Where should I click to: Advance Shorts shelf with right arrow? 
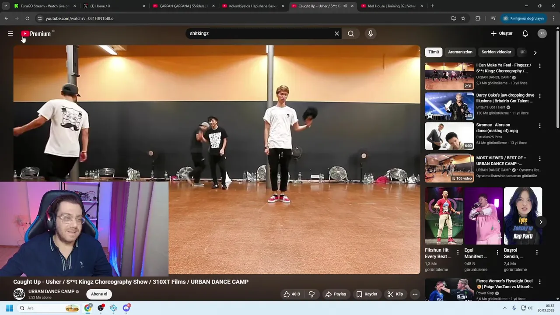(541, 222)
